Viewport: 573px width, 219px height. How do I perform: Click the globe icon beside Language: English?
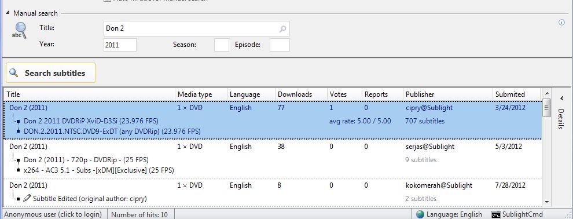coord(420,214)
